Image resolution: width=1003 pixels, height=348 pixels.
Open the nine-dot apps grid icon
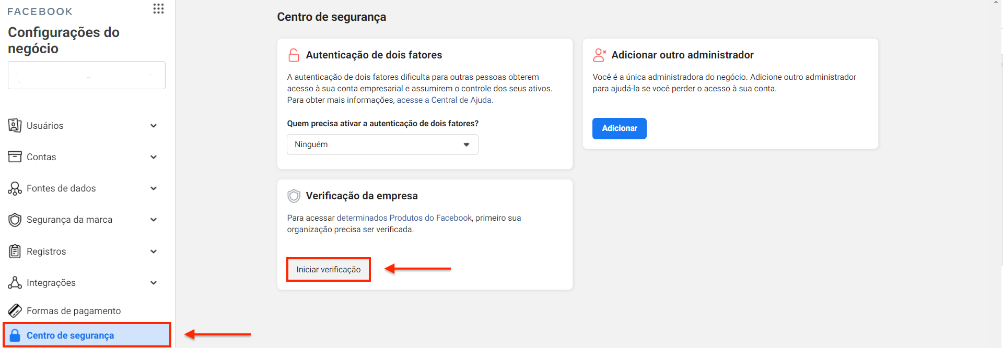tap(158, 9)
